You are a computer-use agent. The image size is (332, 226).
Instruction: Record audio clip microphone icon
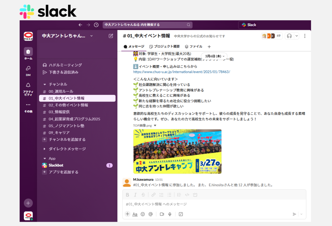[170, 214]
